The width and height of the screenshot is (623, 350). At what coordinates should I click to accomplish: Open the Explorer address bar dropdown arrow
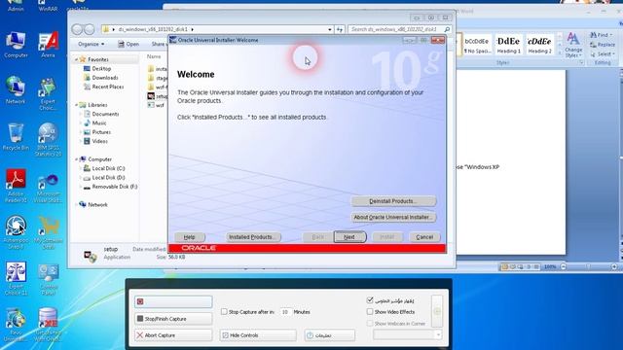(329, 29)
